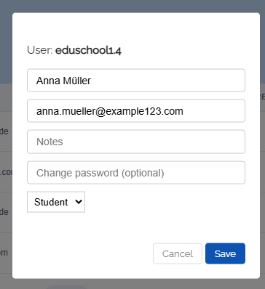
Task: Click the white outlined Cancel button
Action: coord(178,253)
